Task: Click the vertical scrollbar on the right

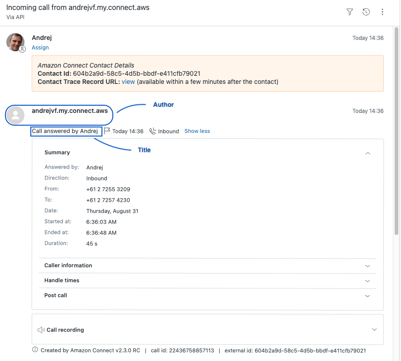Action: tap(397, 136)
